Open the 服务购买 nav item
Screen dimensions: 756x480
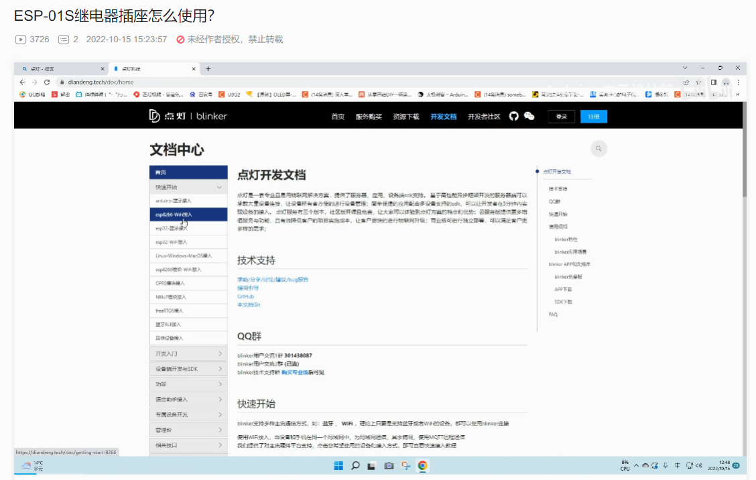coord(369,117)
